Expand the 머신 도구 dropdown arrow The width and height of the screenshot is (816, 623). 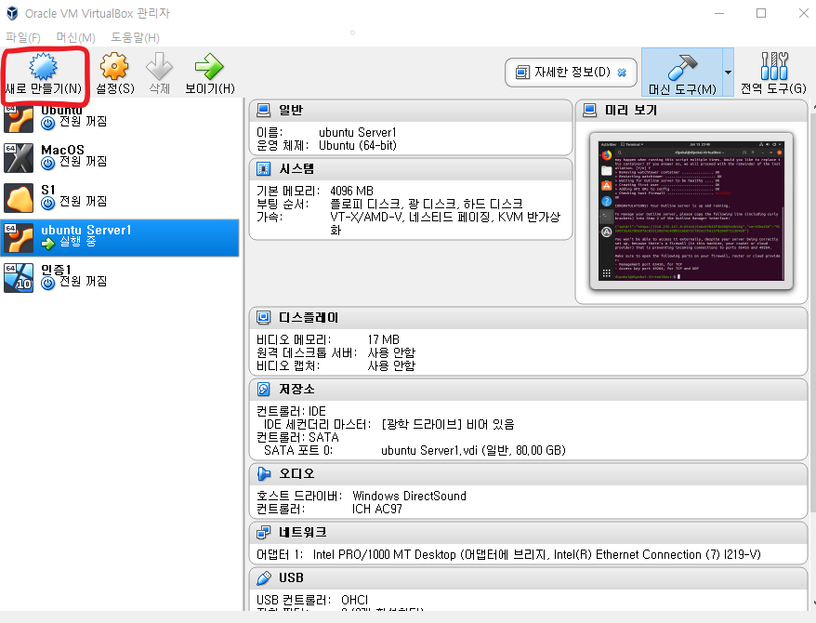[x=728, y=73]
